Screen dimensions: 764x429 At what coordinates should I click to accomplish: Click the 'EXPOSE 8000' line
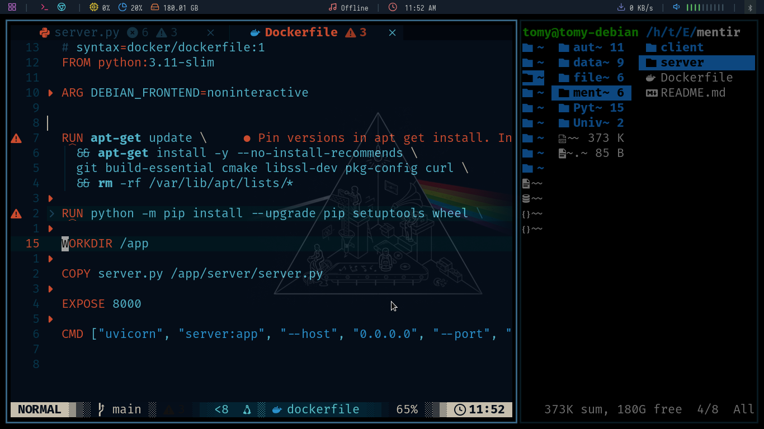[102, 304]
